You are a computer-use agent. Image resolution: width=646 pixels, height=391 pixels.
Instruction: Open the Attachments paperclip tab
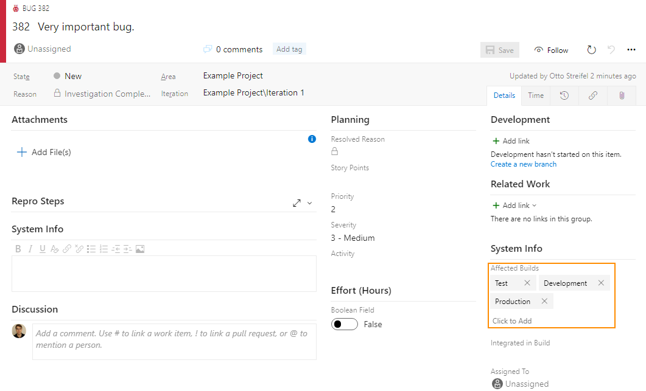pos(622,95)
